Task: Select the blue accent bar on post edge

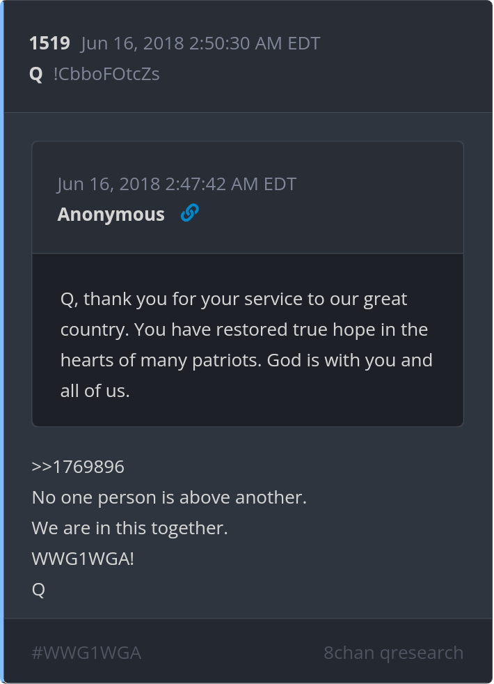Action: tap(2, 342)
